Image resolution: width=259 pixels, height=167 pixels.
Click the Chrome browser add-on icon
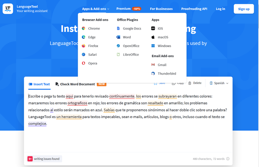(84, 29)
